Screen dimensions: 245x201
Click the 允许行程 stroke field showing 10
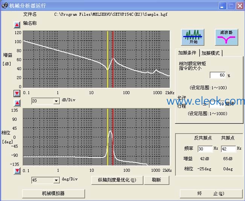tap(217, 104)
